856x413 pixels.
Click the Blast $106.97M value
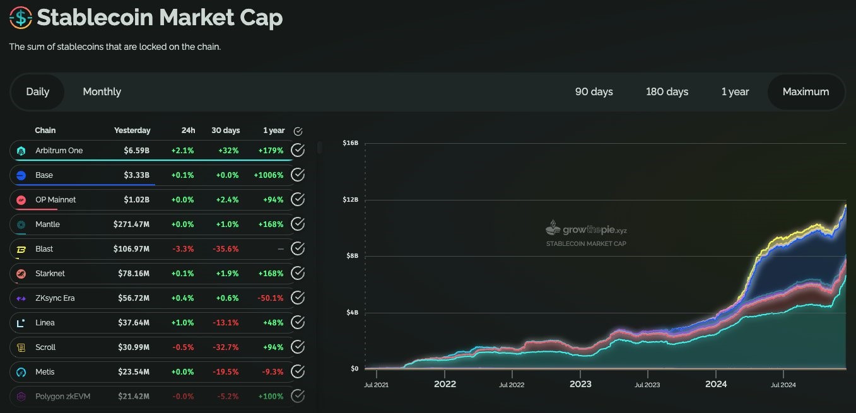131,249
